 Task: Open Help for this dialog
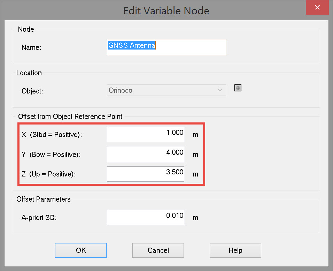click(x=235, y=250)
